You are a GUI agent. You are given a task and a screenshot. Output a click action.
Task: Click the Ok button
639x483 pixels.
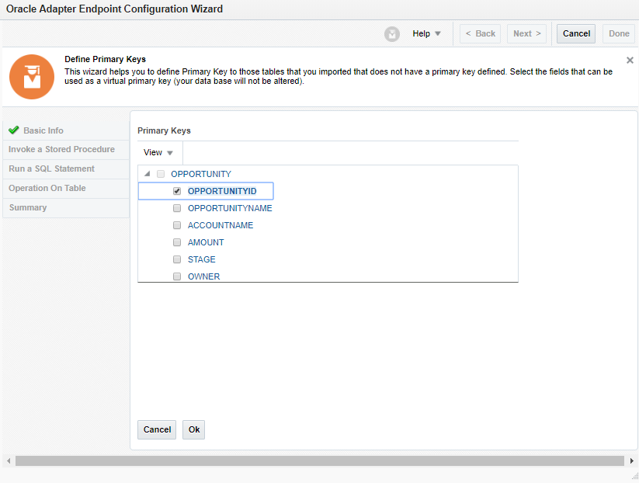pos(193,429)
